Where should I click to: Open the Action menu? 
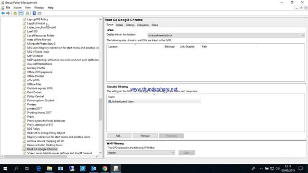(x=17, y=8)
